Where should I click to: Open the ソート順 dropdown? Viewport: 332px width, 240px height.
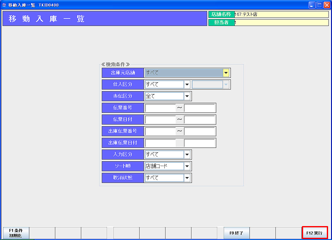click(187, 166)
